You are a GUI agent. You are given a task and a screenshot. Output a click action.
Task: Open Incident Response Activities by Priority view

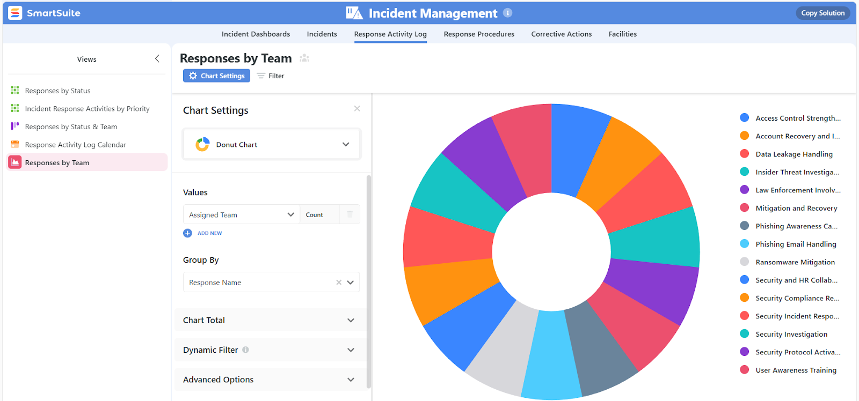(87, 108)
